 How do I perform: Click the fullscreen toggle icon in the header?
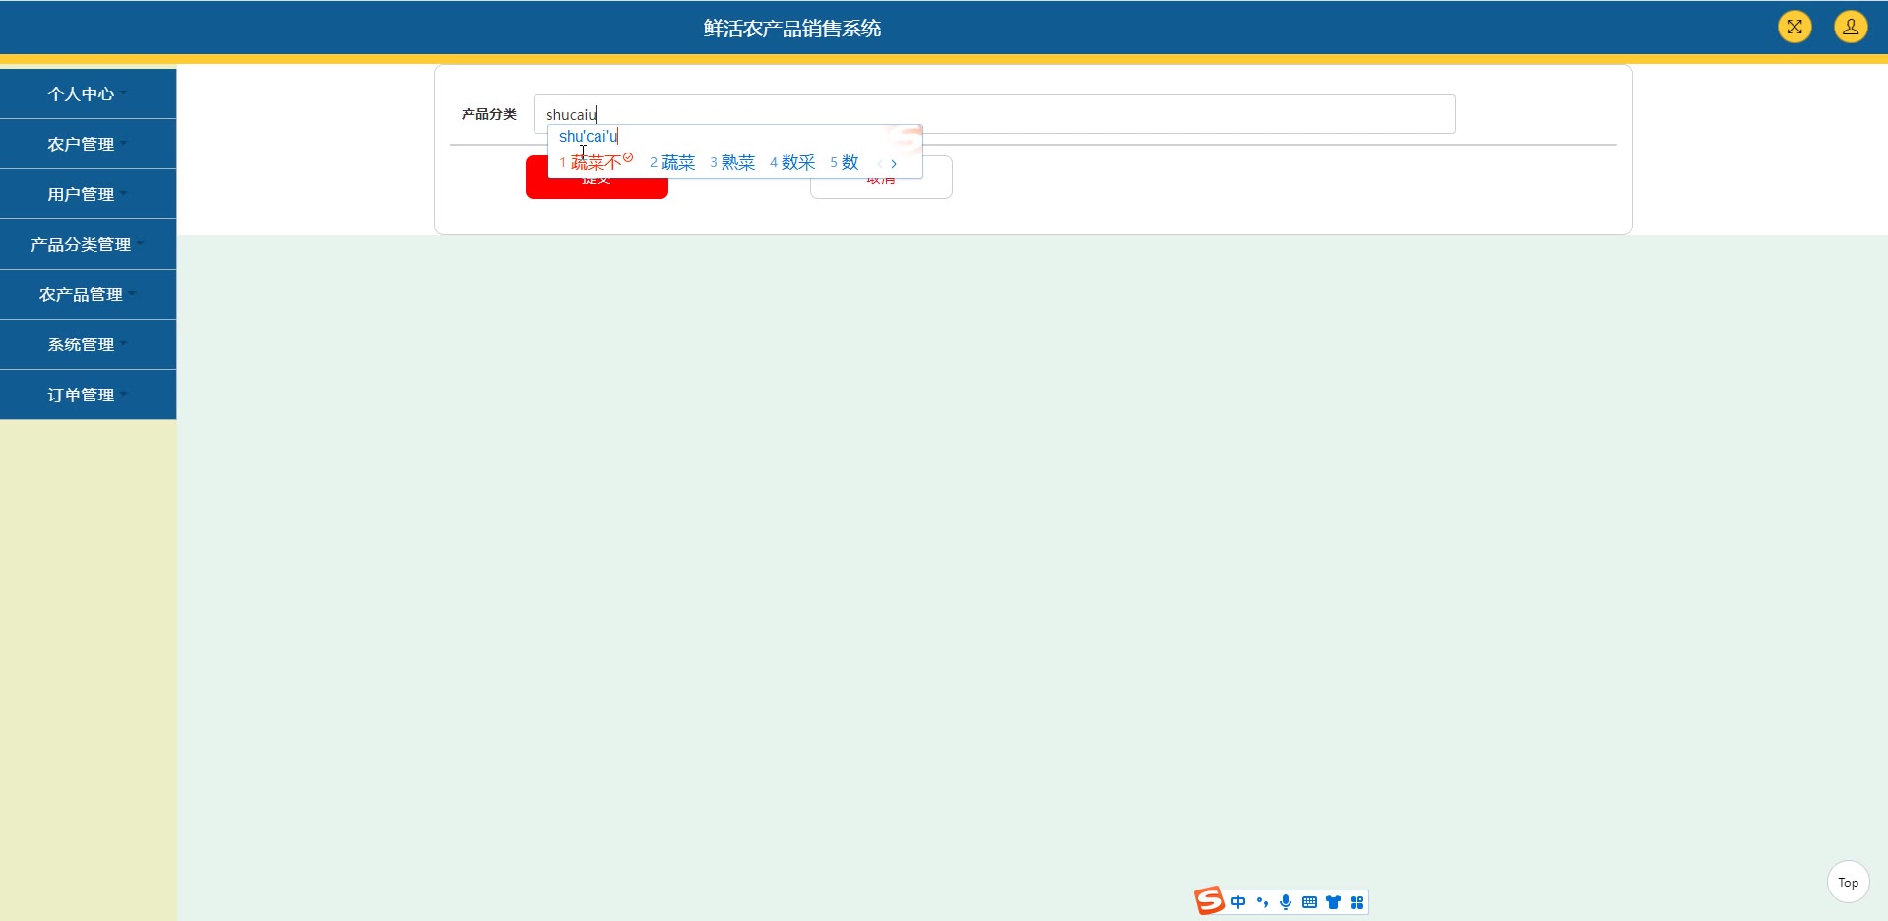(x=1794, y=27)
